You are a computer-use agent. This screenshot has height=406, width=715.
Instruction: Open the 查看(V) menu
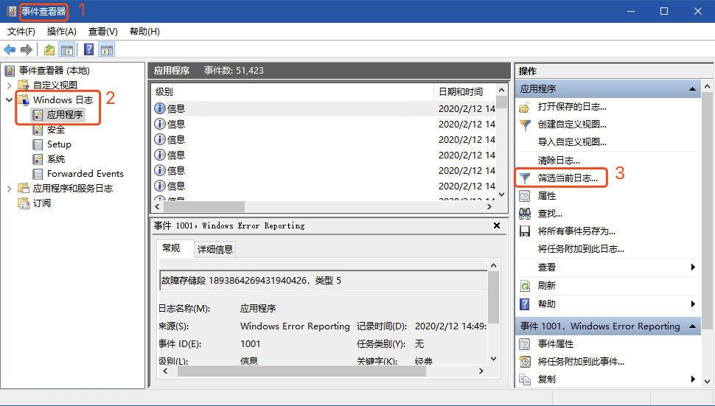(x=103, y=32)
